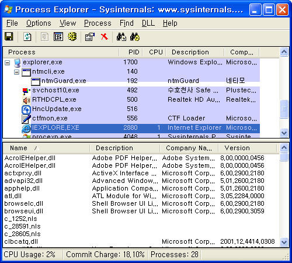Click the red X Kill Process icon
Screen dimensions: 292x263
105,37
